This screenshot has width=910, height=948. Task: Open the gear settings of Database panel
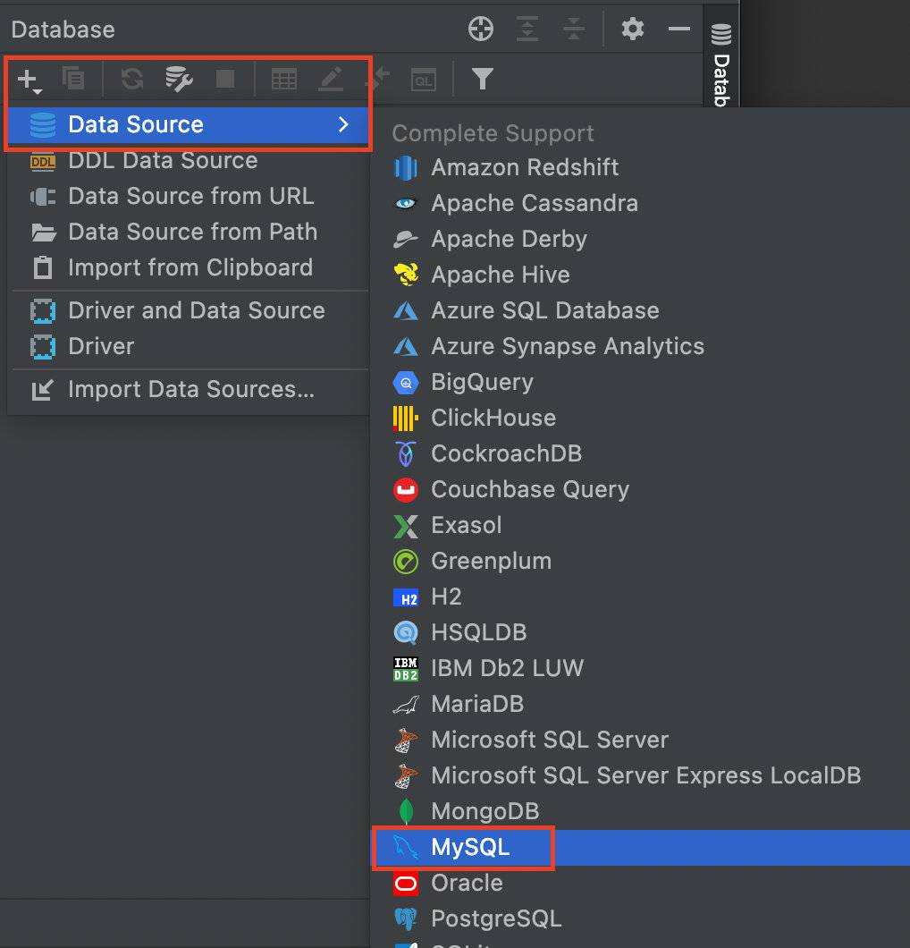pos(633,29)
